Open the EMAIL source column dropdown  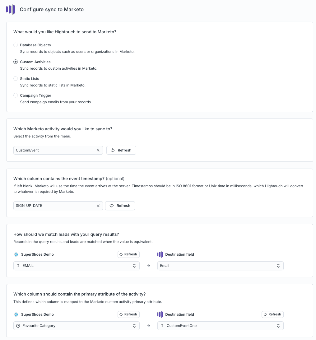(76, 266)
